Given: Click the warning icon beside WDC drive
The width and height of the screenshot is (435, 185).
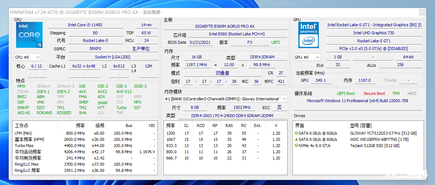Looking at the screenshot, I should pos(296,139).
